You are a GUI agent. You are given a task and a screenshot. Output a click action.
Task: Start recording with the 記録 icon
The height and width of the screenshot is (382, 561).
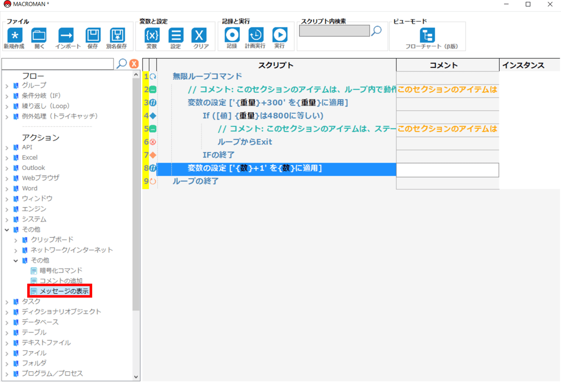232,35
